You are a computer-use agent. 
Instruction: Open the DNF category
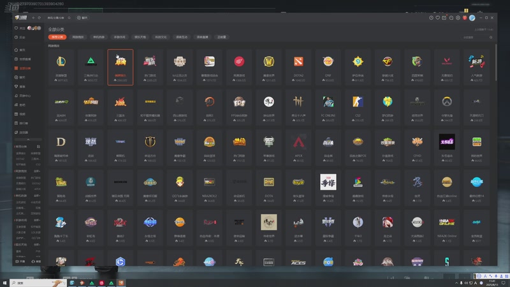point(328,68)
